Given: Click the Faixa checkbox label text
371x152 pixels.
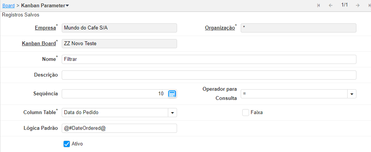Looking at the screenshot, I should click(x=257, y=113).
